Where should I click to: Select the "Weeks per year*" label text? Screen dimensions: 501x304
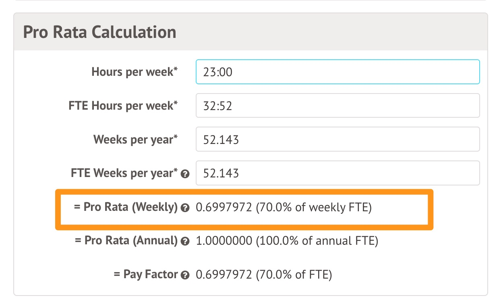(x=136, y=140)
